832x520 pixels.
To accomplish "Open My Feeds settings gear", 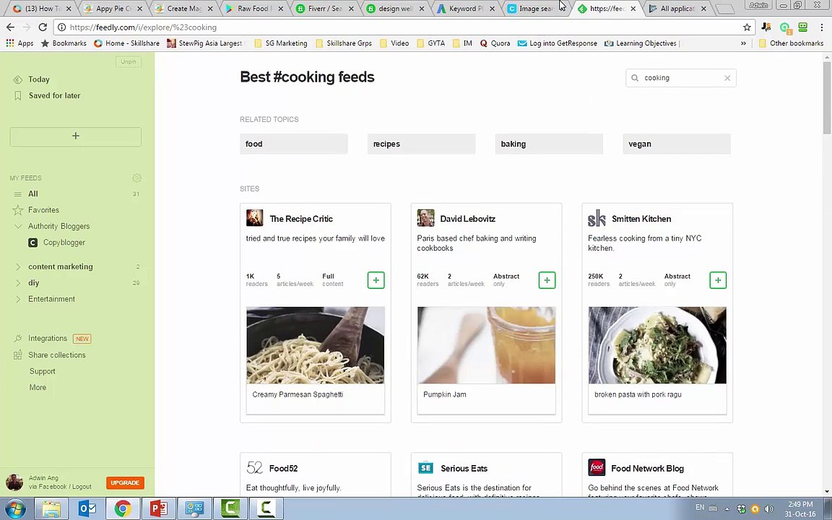I will coord(137,178).
